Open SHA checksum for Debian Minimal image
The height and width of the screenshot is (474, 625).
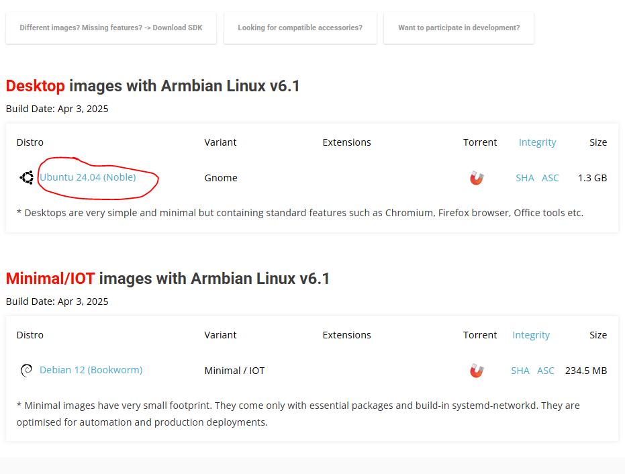(x=520, y=371)
